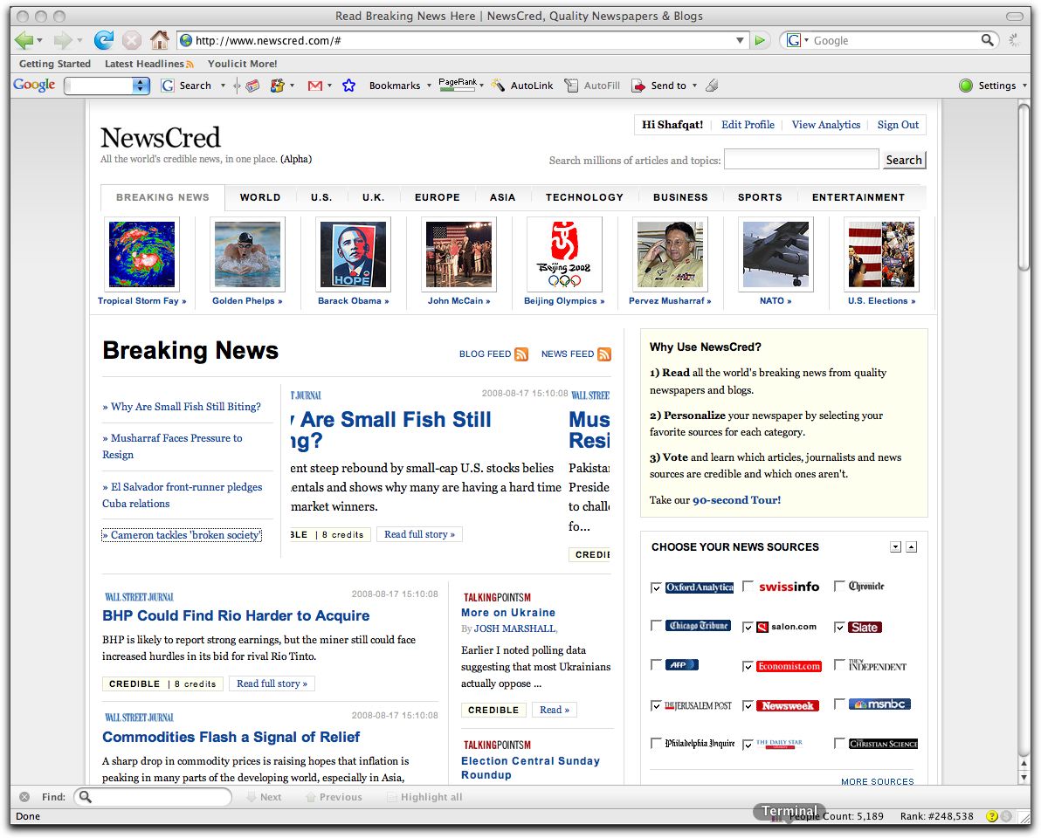This screenshot has width=1041, height=838.
Task: Open the home page icon
Action: point(159,40)
